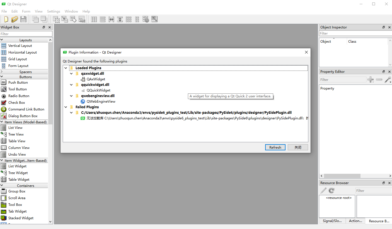Viewport: 392px width, 229px height.
Task: Collapse the Loaded Plugins tree
Action: 66,68
